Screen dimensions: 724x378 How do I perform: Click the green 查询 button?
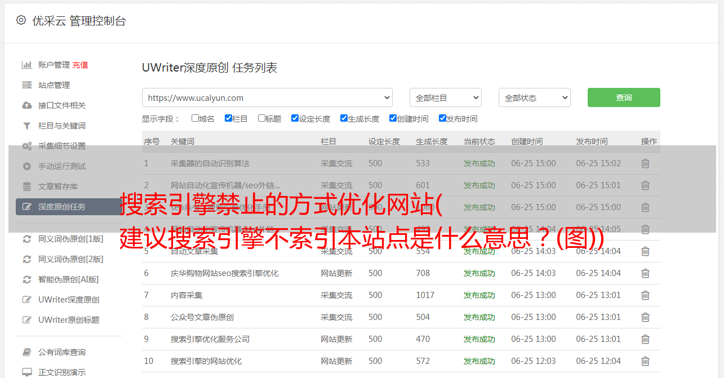point(623,97)
